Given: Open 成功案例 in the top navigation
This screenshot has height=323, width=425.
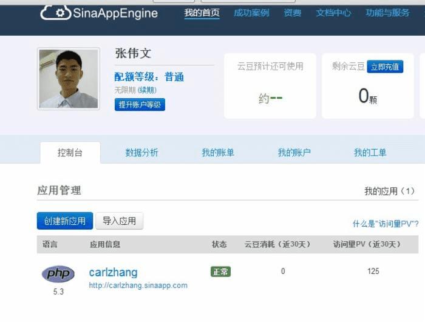Looking at the screenshot, I should 251,13.
